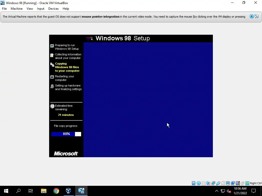Open taskbar Search
The image size is (262, 196).
18,191
